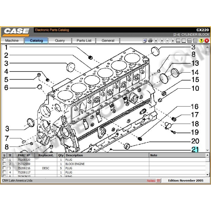Select callout number 5 in diagram

coord(6,80)
